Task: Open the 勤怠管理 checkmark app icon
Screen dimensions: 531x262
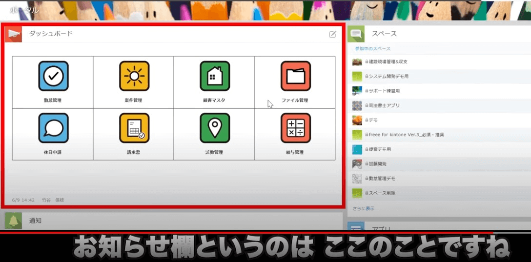Action: click(53, 76)
